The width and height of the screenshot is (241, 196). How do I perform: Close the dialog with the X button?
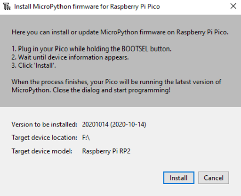(233, 7)
